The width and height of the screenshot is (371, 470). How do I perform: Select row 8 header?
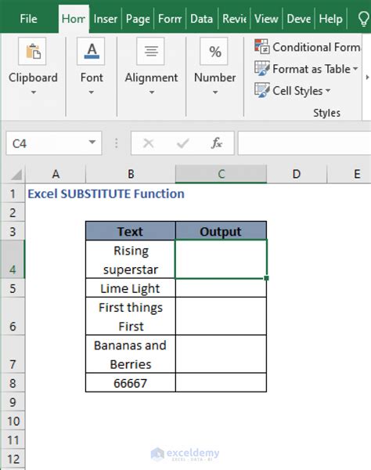pyautogui.click(x=13, y=383)
